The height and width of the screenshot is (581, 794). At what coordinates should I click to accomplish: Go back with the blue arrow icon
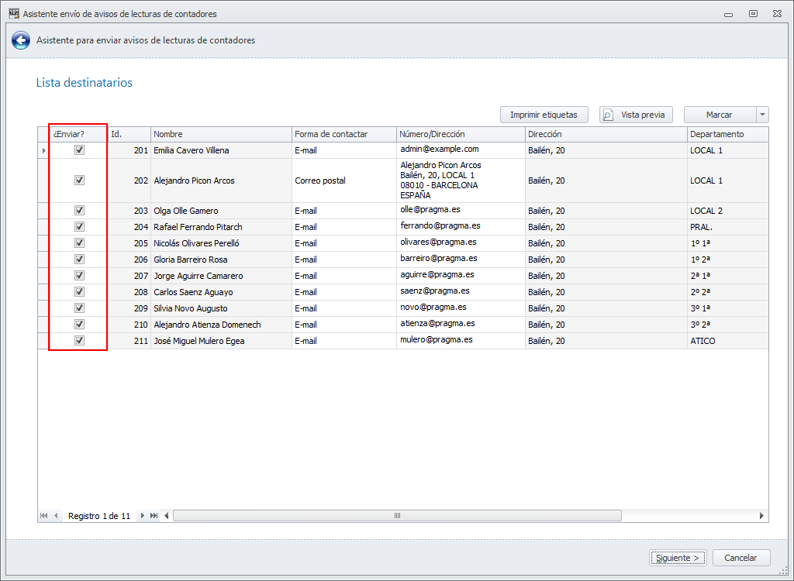(x=21, y=40)
